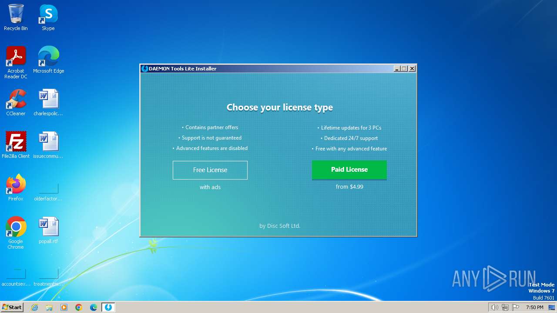557x313 pixels.
Task: Activate the DAEMON Tools installer taskbar button
Action: [108, 307]
